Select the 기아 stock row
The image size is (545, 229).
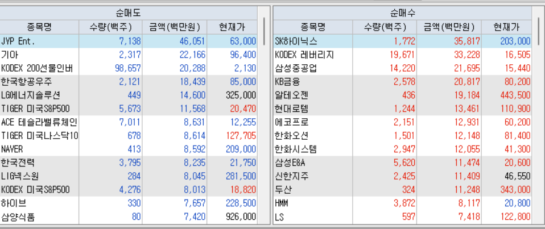coord(129,55)
